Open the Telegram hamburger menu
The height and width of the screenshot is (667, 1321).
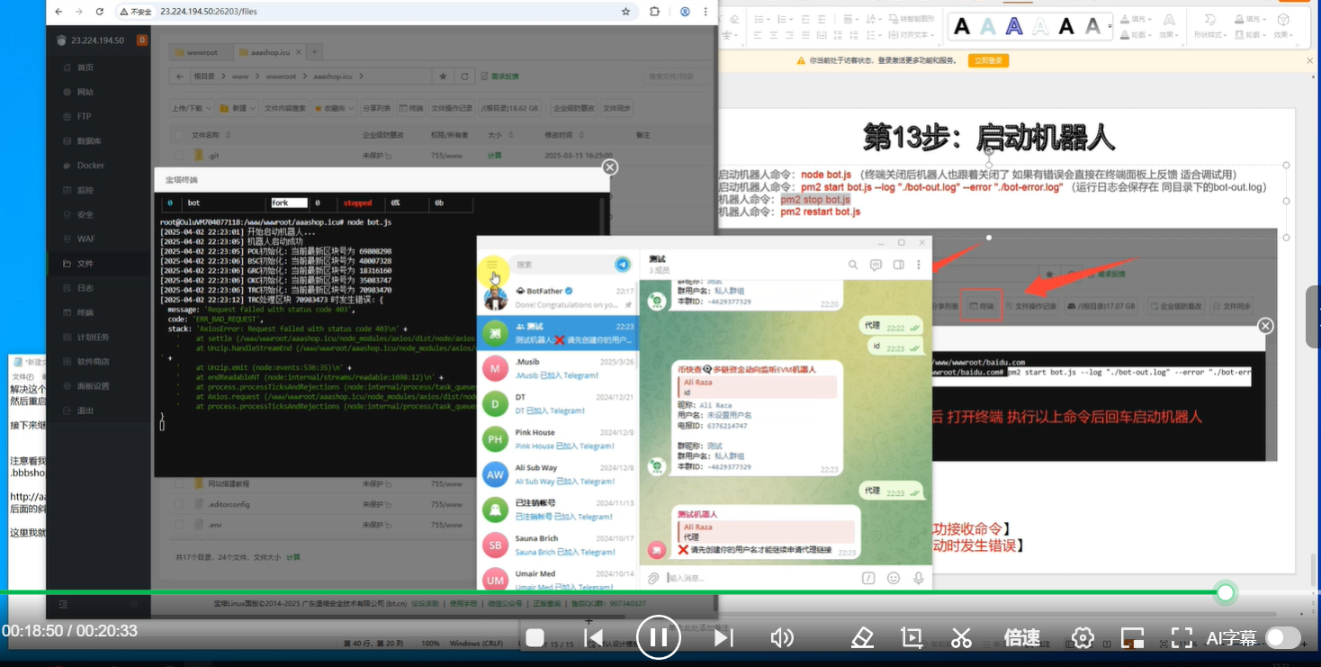(x=492, y=265)
